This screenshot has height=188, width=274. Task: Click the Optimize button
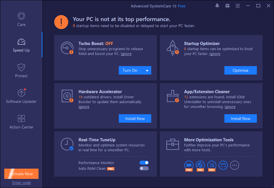click(x=240, y=70)
